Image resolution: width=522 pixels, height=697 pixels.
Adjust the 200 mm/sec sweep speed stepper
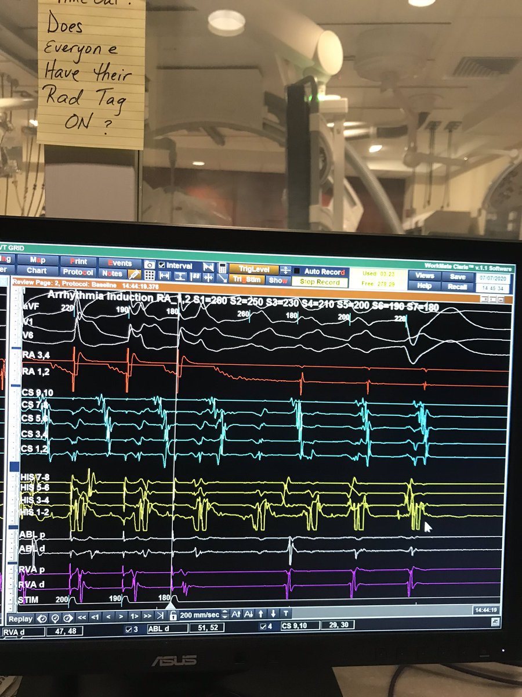tap(225, 614)
